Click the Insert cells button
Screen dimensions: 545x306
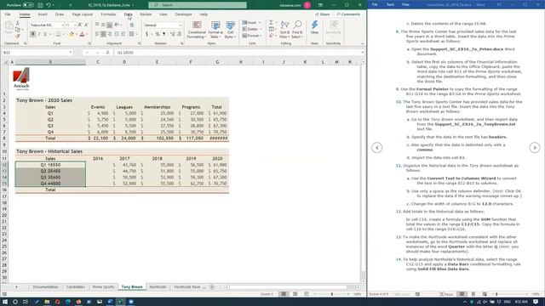251,23
